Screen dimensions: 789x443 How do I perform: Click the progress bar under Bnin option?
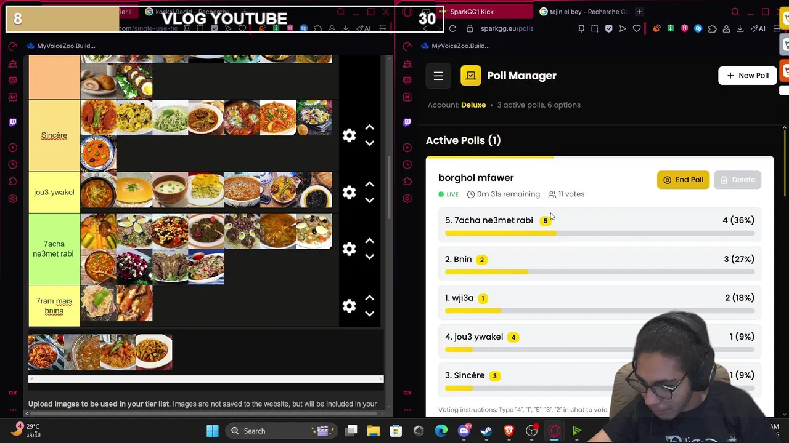click(x=600, y=272)
